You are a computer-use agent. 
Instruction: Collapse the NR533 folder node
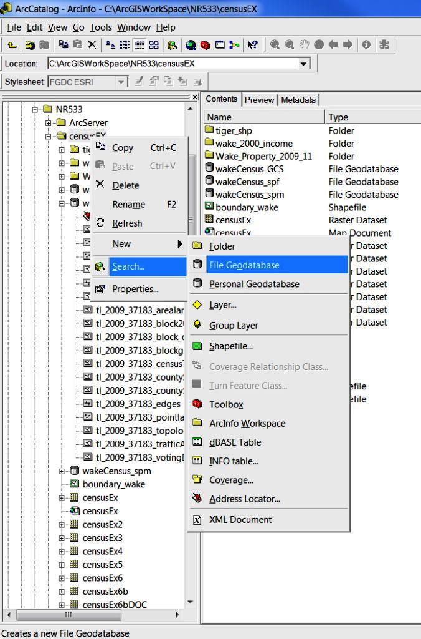pos(35,109)
